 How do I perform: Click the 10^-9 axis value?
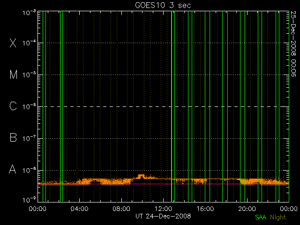coord(29,200)
